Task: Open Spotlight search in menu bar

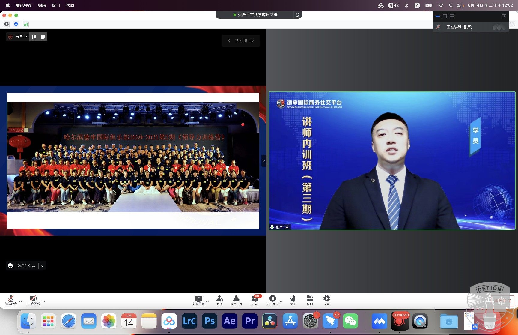Action: (451, 5)
